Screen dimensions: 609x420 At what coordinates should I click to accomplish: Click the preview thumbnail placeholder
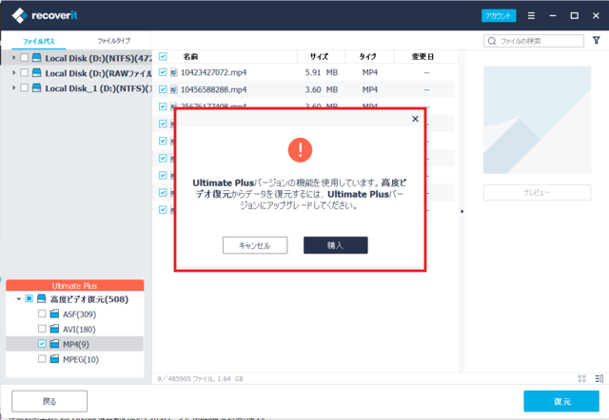pyautogui.click(x=537, y=120)
